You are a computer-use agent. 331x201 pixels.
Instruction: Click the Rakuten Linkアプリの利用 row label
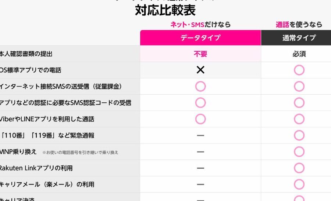[x=36, y=168]
